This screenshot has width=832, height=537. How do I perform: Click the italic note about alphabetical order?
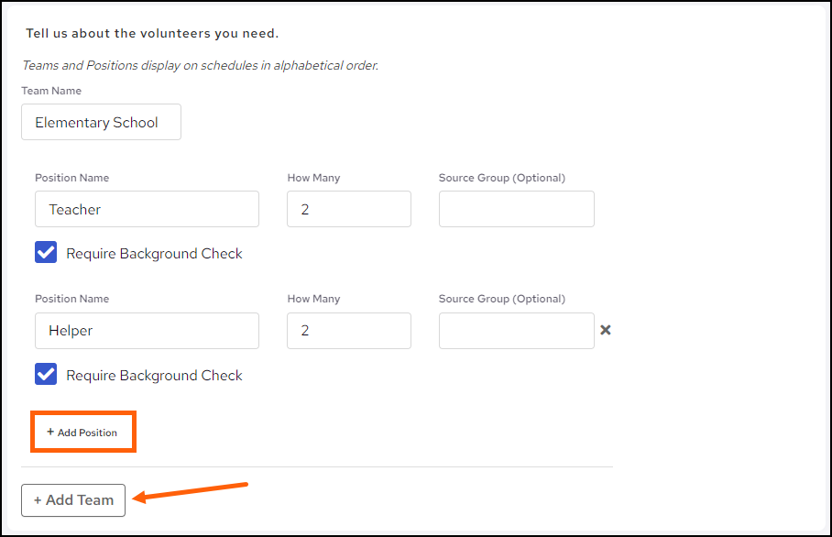[200, 65]
